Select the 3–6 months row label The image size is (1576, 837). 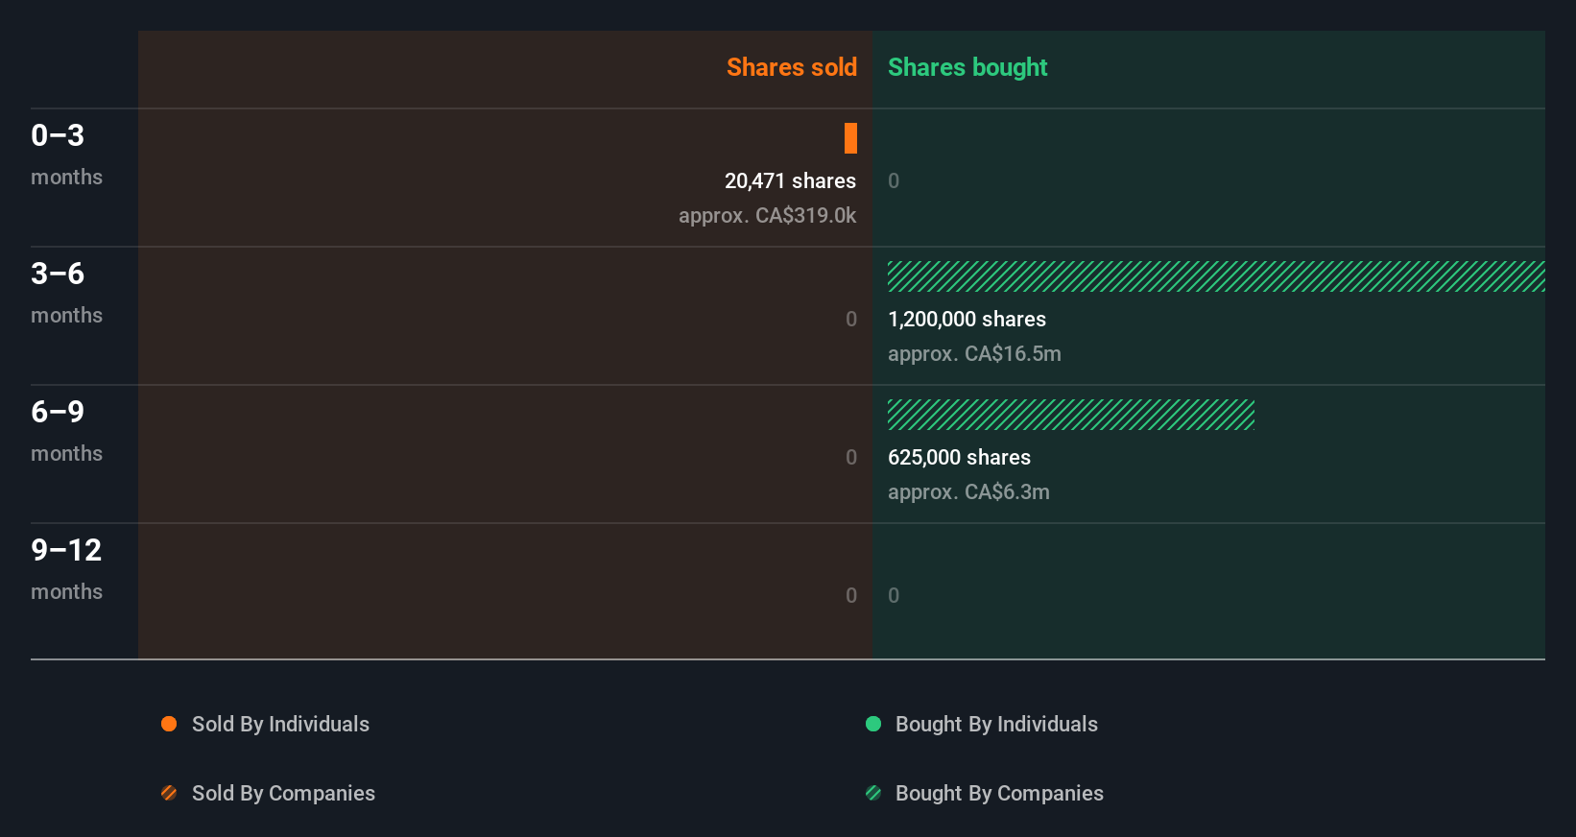[66, 292]
